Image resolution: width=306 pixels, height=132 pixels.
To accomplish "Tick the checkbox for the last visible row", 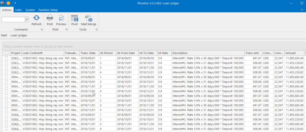I will pyautogui.click(x=6, y=129).
